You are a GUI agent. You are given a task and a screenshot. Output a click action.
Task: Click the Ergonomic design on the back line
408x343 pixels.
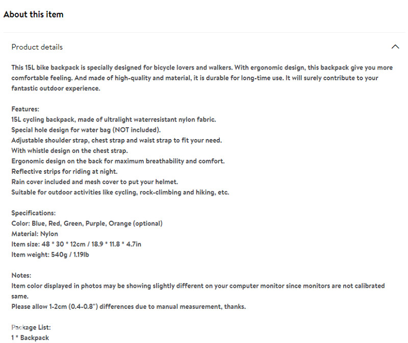coord(118,161)
